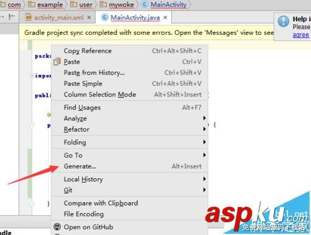
Task: Close the MainActivity.java tab
Action: coord(165,17)
